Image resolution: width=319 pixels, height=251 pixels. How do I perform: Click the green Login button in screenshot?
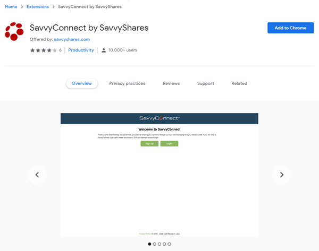[169, 144]
